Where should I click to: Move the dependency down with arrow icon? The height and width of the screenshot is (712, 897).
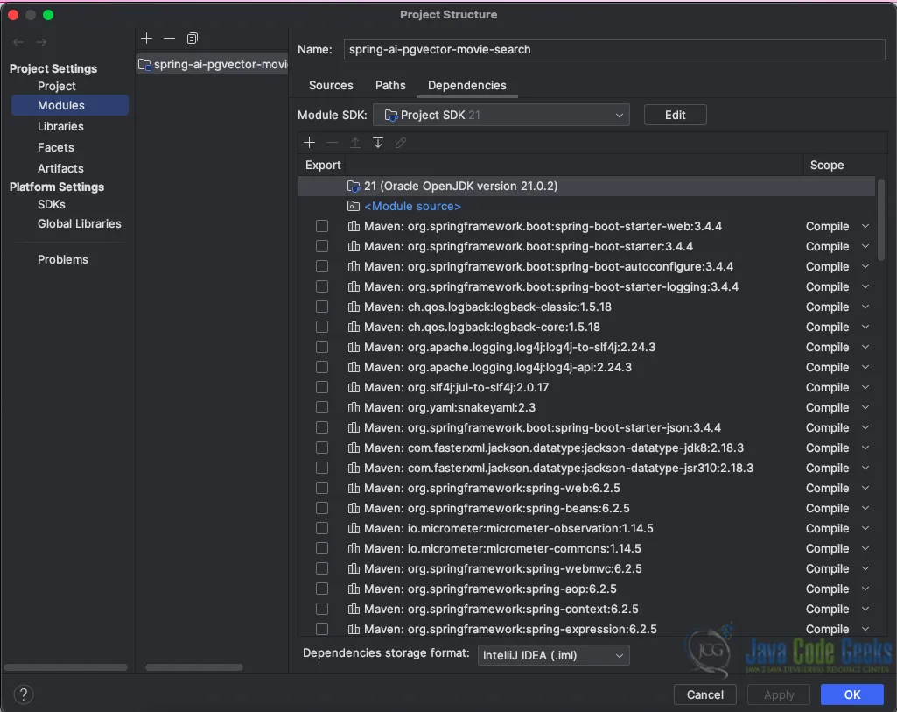[378, 143]
